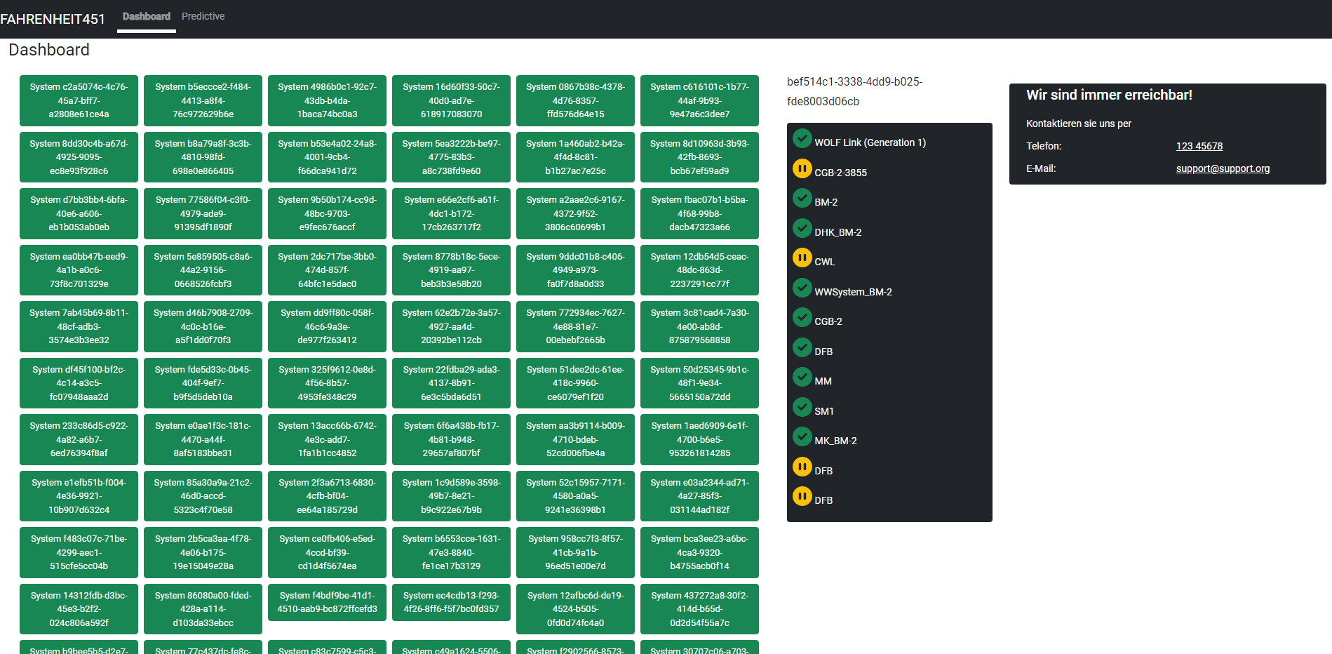1332x654 pixels.
Task: Select the 'CGB-2-3855' list entry text
Action: coord(840,173)
